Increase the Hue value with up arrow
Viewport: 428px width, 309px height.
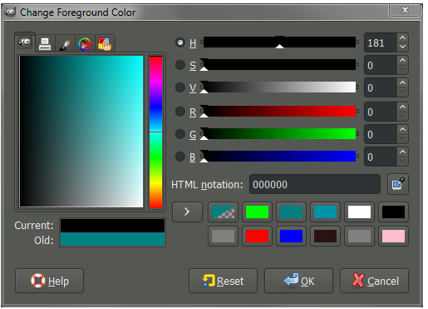(x=402, y=37)
